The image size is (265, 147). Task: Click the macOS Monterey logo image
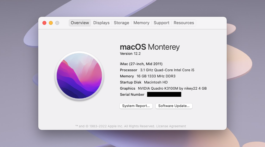[79, 76]
